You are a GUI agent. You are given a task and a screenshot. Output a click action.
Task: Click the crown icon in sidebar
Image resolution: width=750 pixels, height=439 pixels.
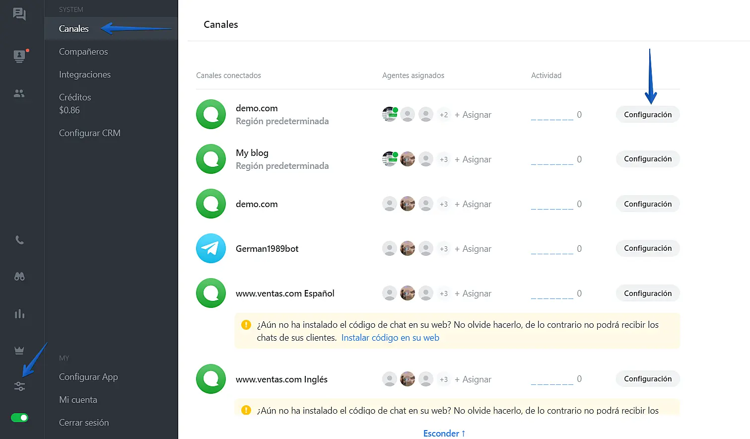(x=19, y=351)
